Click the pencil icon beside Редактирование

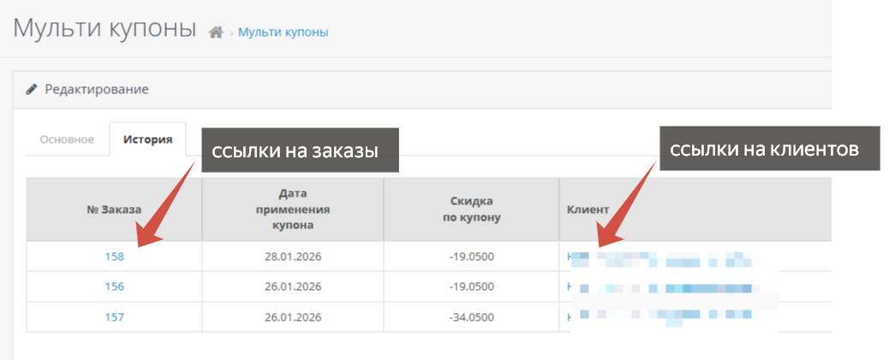tap(32, 89)
